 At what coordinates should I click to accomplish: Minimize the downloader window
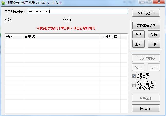coord(142,2)
